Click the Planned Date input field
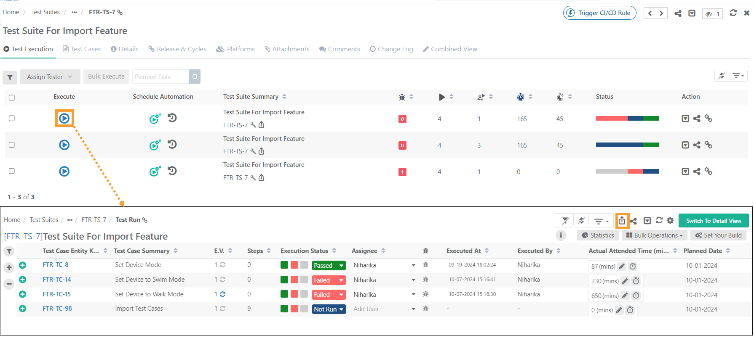 (x=160, y=77)
